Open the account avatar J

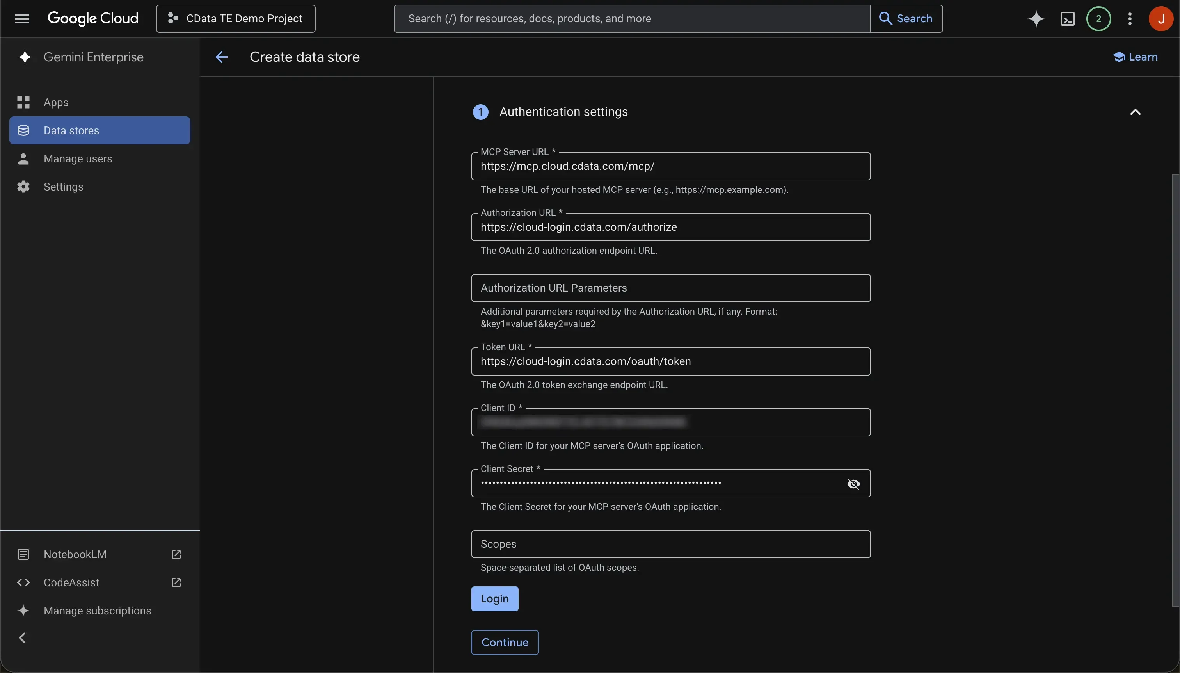click(x=1160, y=18)
